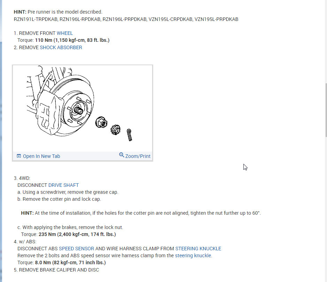The image size is (327, 282).
Task: Click the cotter pin in the diagram
Action: click(129, 135)
